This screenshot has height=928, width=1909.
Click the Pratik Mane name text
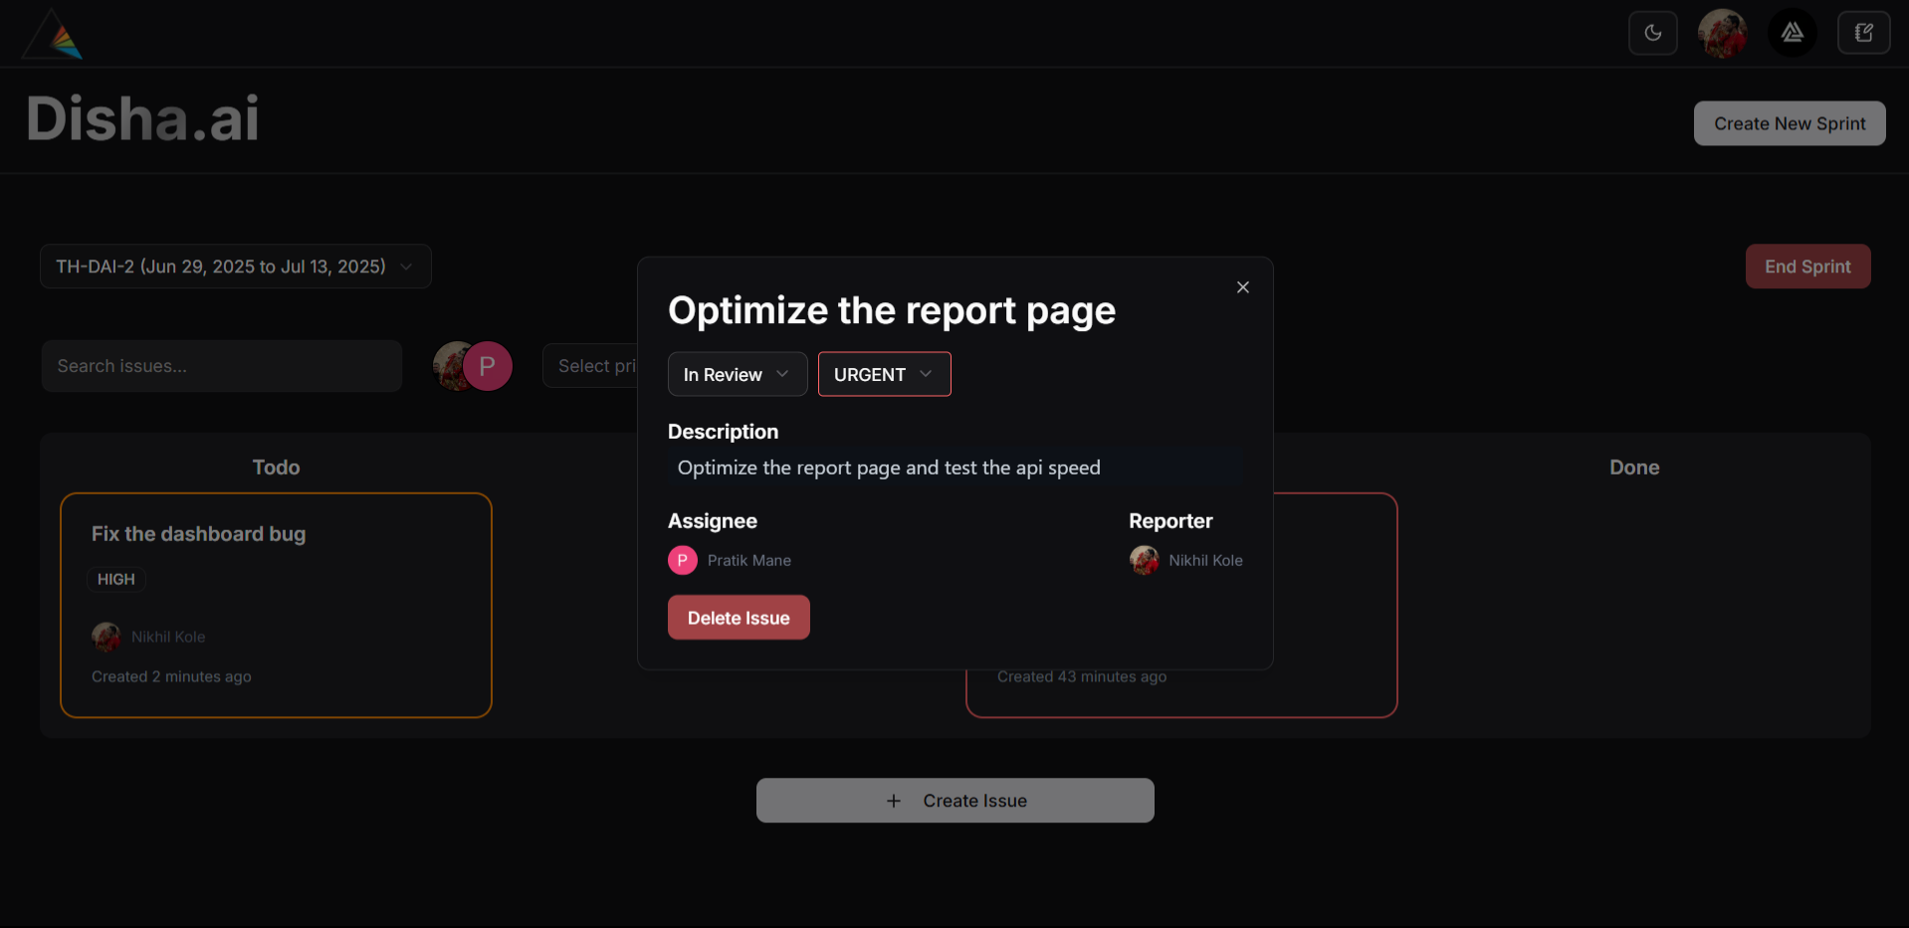click(749, 561)
